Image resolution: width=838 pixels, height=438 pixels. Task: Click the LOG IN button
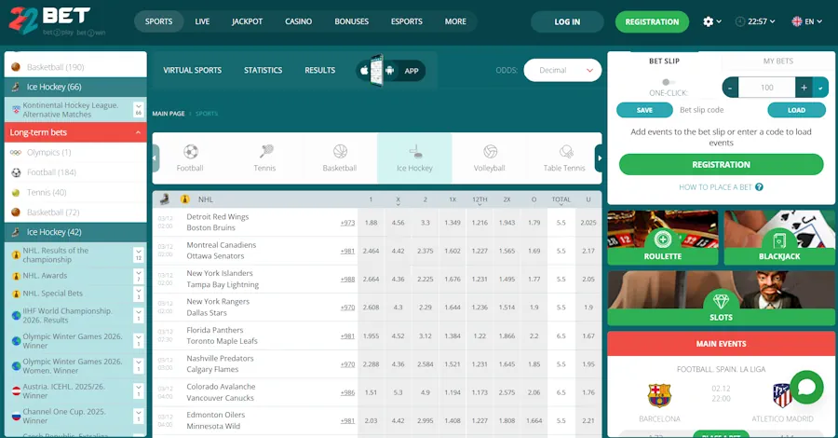567,22
